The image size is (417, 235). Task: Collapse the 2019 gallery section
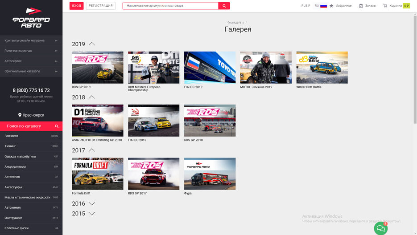[92, 44]
